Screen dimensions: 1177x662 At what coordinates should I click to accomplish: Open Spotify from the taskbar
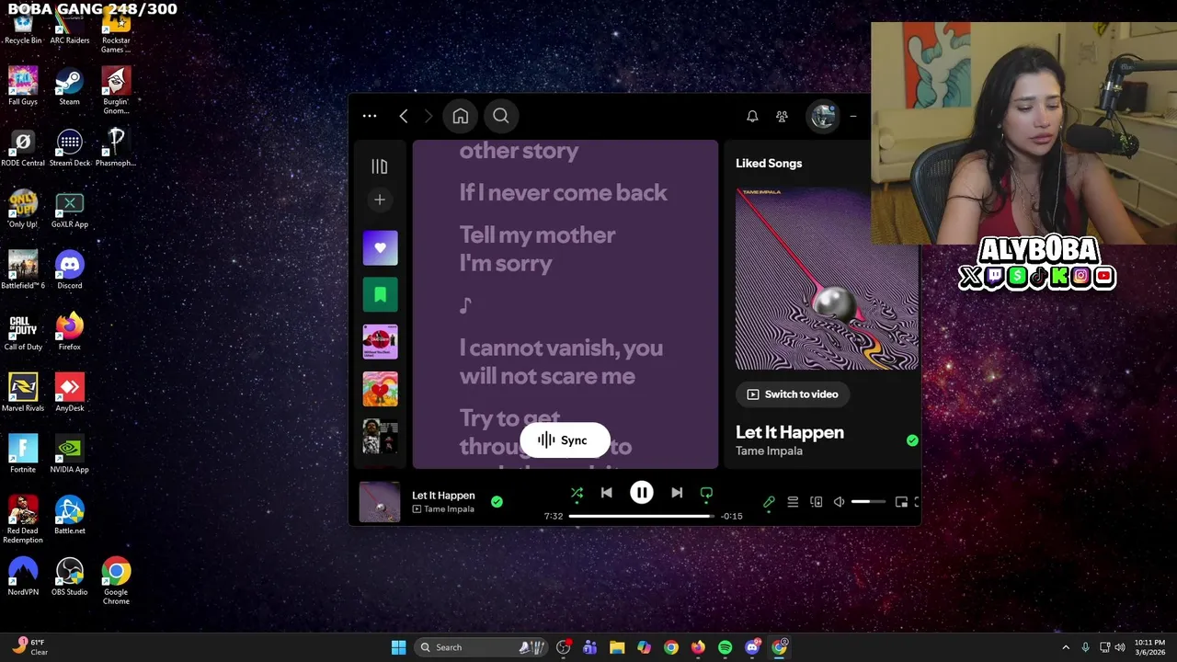pyautogui.click(x=725, y=647)
